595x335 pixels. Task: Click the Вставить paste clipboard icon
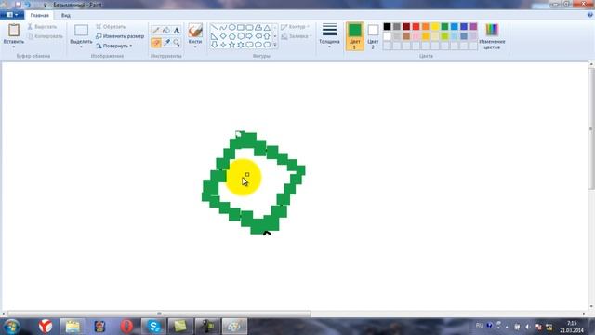[x=14, y=31]
